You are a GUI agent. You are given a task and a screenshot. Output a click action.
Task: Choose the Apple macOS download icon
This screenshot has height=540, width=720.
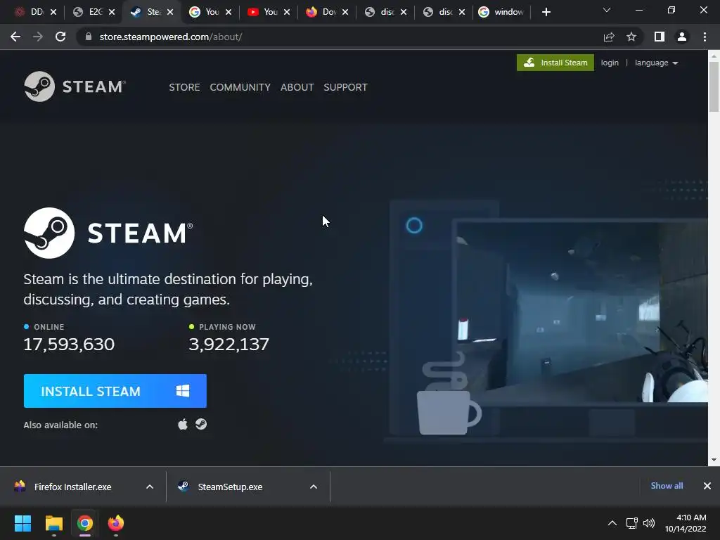click(183, 424)
